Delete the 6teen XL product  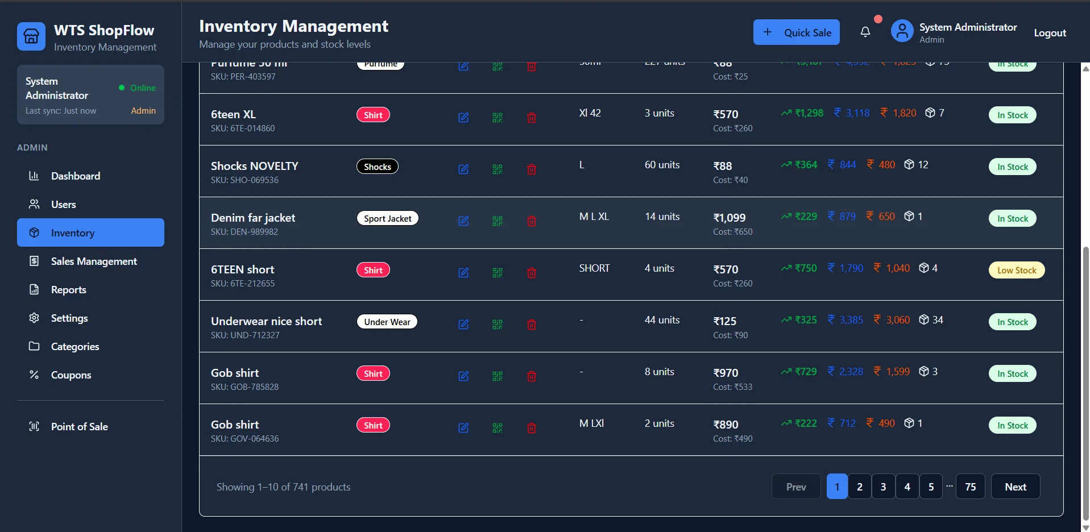click(532, 118)
